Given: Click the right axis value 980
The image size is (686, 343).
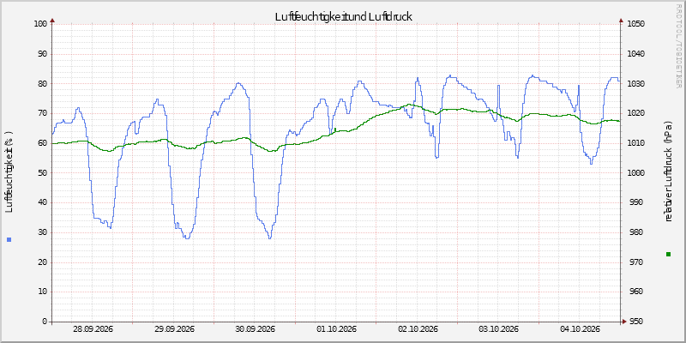Looking at the screenshot, I should coord(638,232).
